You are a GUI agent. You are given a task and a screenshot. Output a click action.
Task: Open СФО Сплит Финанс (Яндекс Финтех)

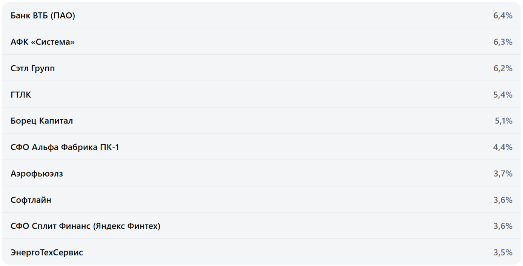coord(85,226)
